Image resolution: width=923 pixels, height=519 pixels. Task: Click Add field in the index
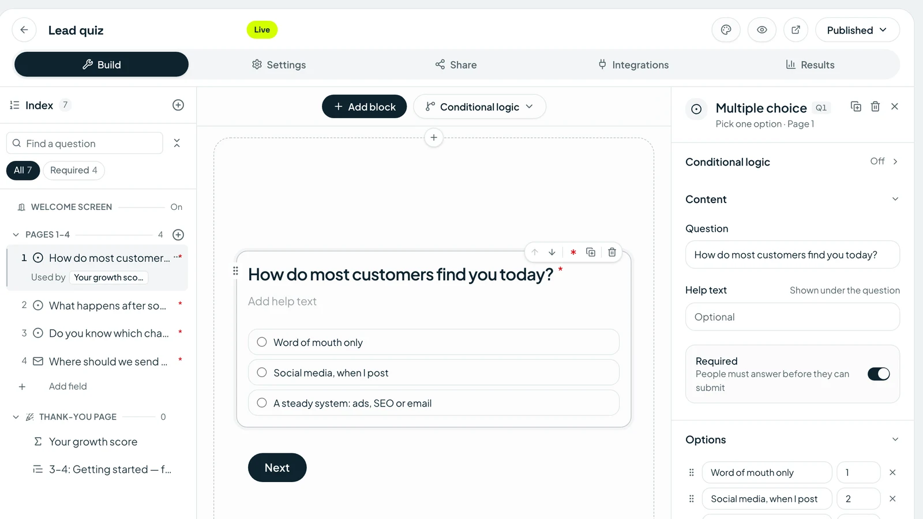tap(68, 386)
